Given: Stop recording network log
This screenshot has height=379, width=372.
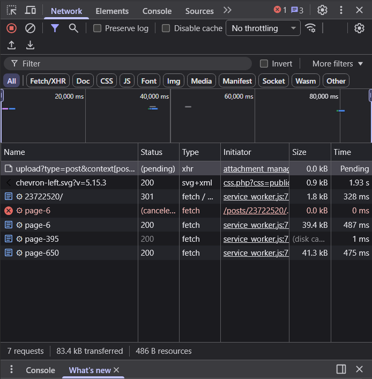Looking at the screenshot, I should [11, 28].
